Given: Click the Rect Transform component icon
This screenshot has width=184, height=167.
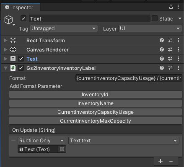Looking at the screenshot, I should point(13,40).
